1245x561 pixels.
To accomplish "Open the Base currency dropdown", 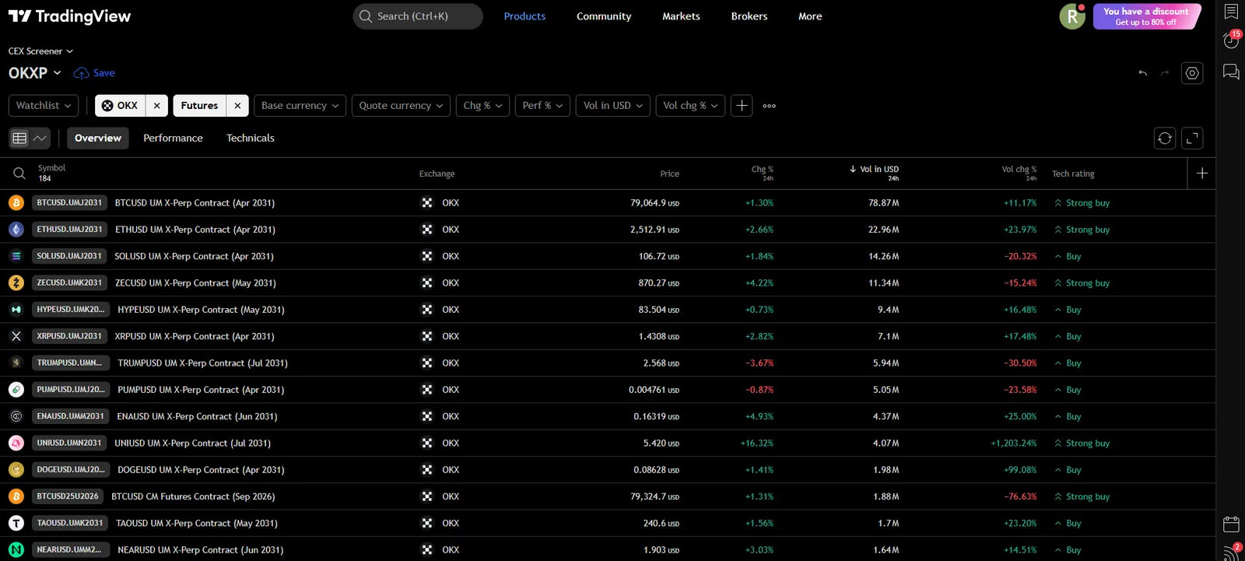I will (300, 106).
